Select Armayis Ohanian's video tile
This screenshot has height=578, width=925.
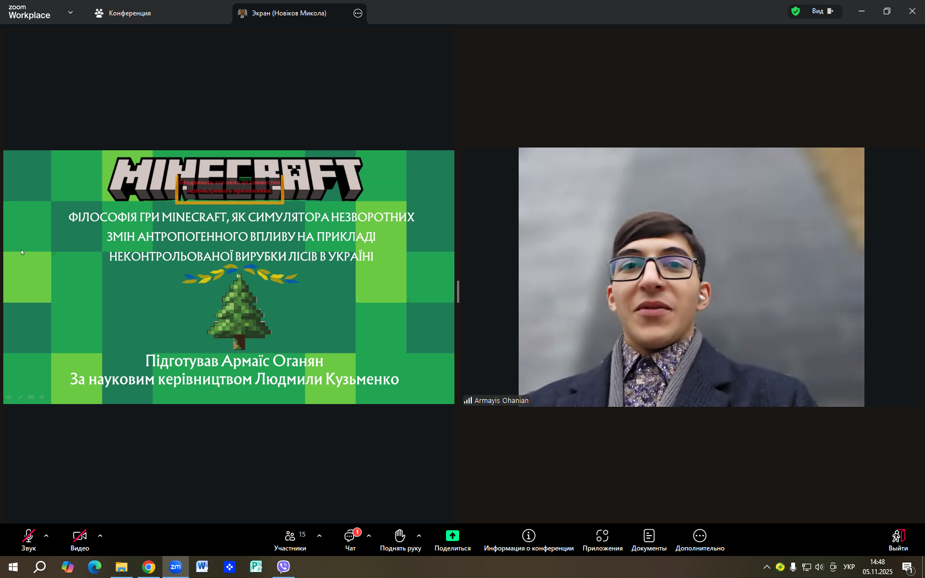click(x=691, y=277)
